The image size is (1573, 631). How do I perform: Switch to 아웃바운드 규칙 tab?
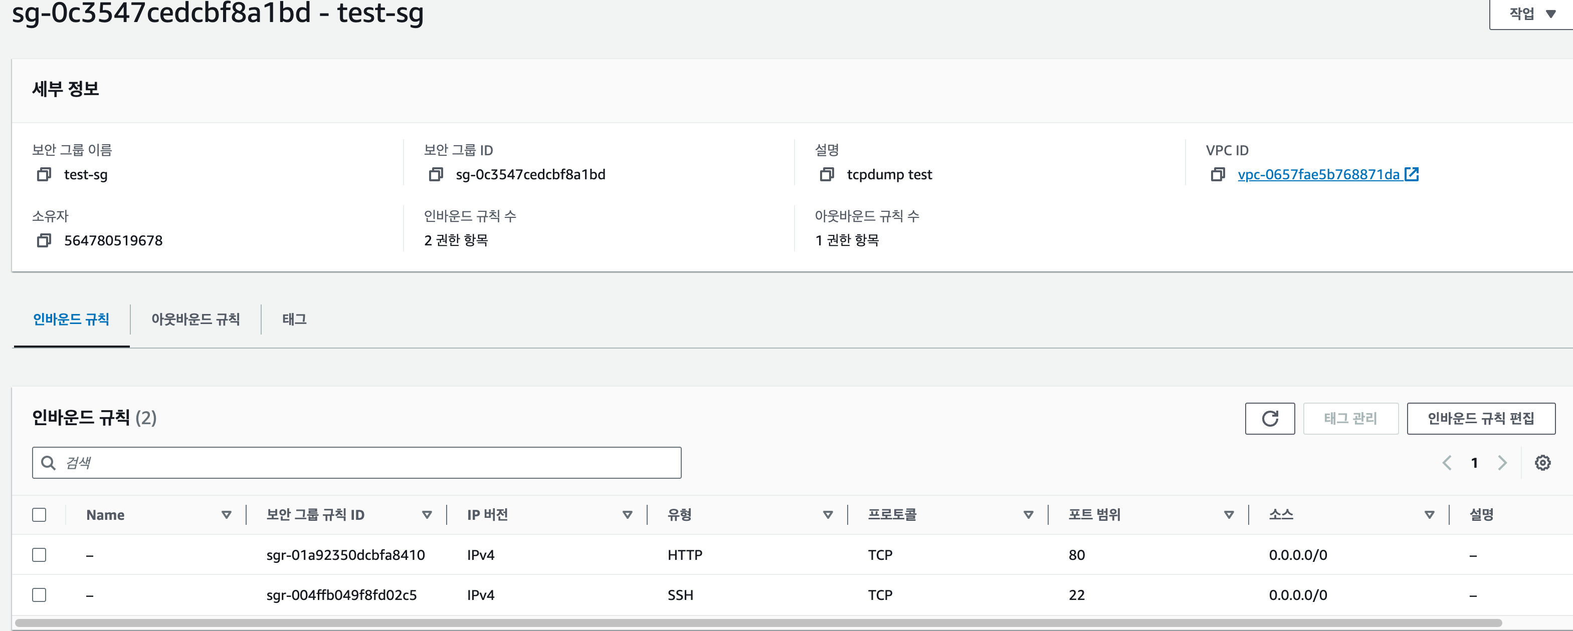(x=195, y=319)
